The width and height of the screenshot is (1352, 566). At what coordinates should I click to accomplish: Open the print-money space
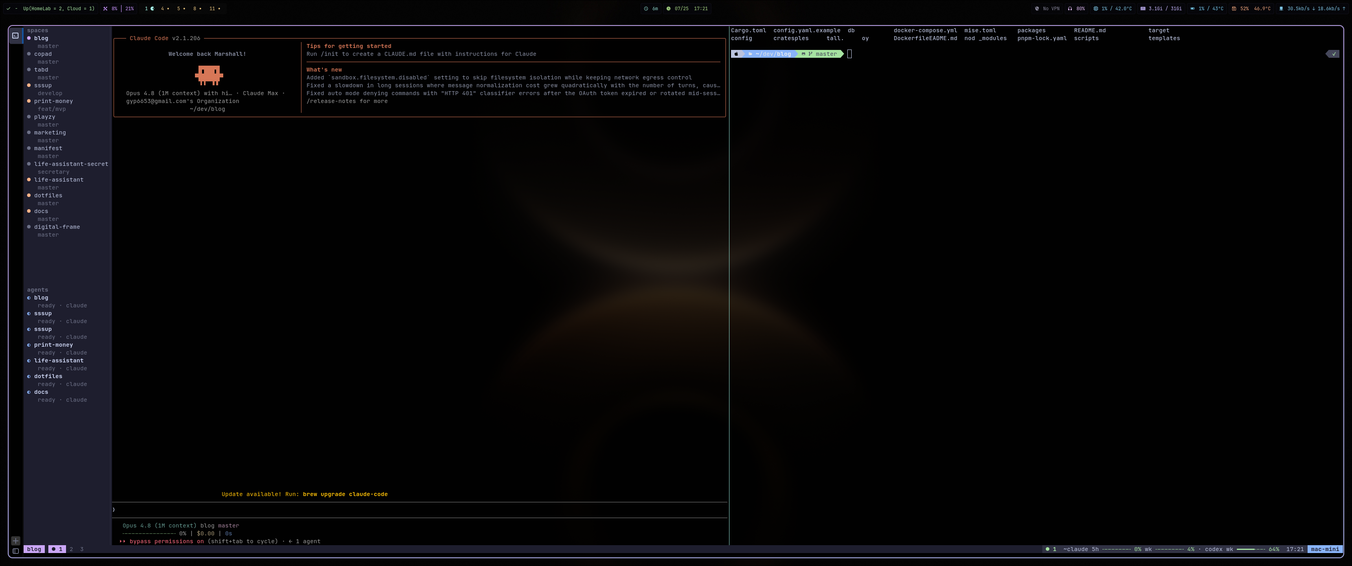(x=53, y=101)
